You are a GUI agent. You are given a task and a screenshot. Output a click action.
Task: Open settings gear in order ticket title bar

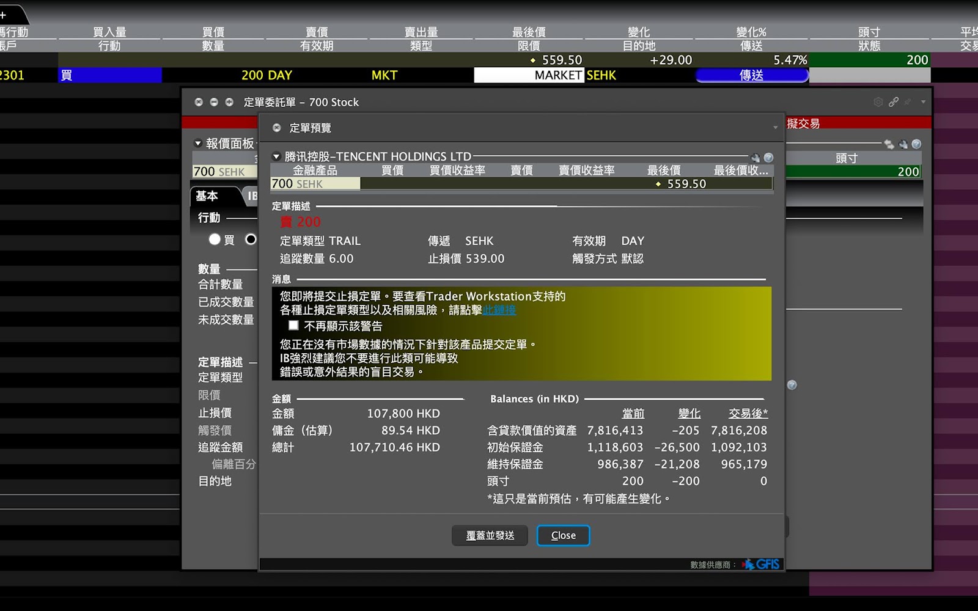tap(878, 102)
